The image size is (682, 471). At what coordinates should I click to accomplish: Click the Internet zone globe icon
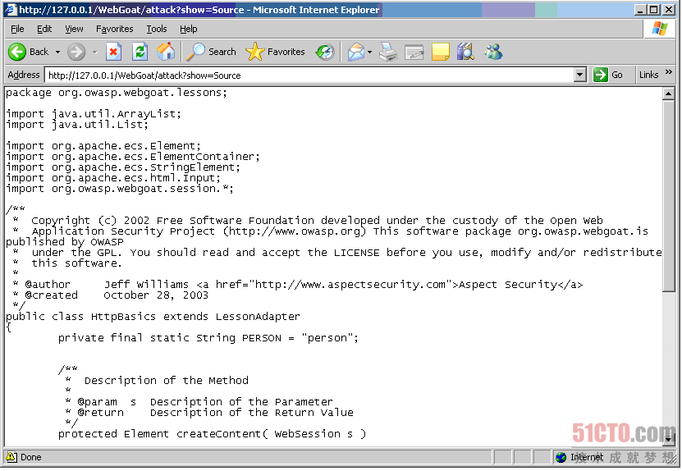561,457
